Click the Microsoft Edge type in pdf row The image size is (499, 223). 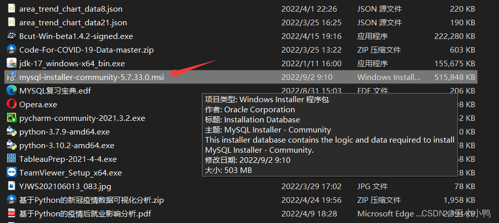point(390,214)
